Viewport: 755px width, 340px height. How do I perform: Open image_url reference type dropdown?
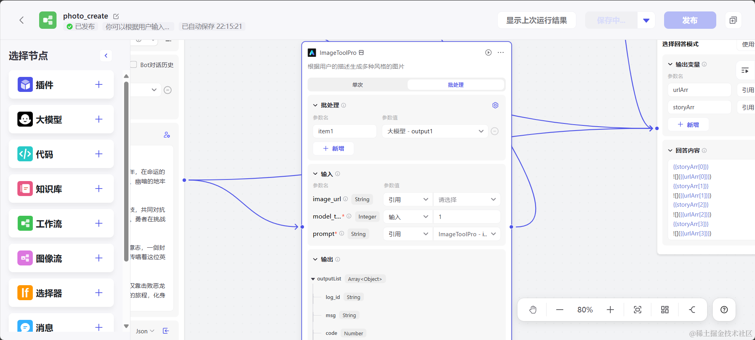(x=408, y=200)
